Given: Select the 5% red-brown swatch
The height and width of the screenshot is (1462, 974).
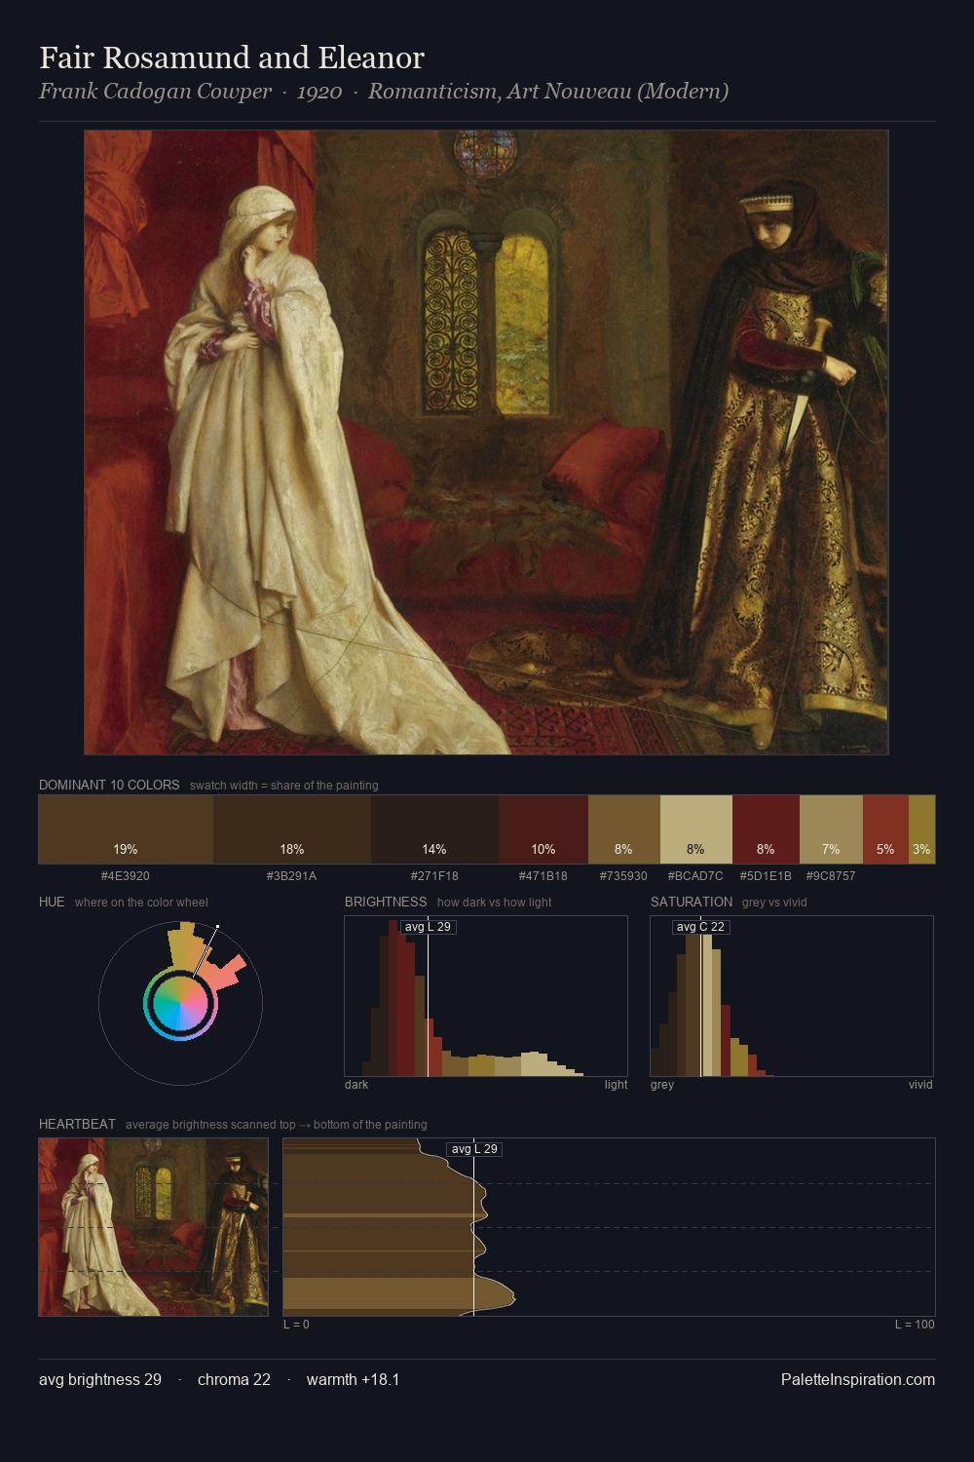Looking at the screenshot, I should click(x=885, y=829).
